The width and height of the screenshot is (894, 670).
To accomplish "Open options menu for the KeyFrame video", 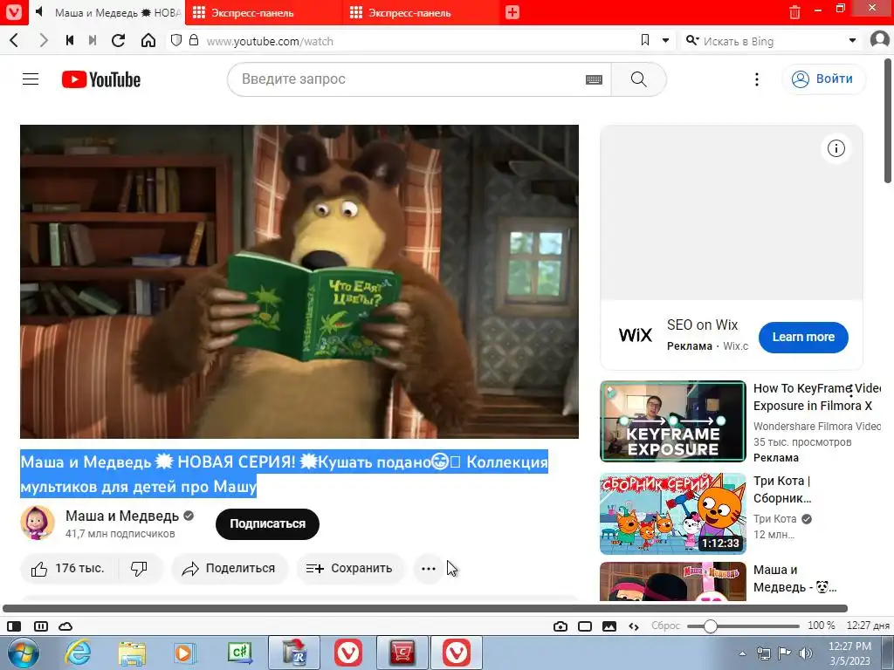I will [851, 390].
